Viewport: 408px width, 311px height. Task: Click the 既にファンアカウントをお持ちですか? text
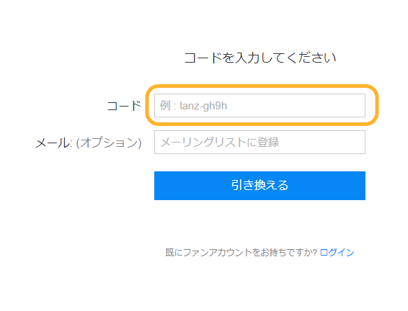pyautogui.click(x=241, y=252)
